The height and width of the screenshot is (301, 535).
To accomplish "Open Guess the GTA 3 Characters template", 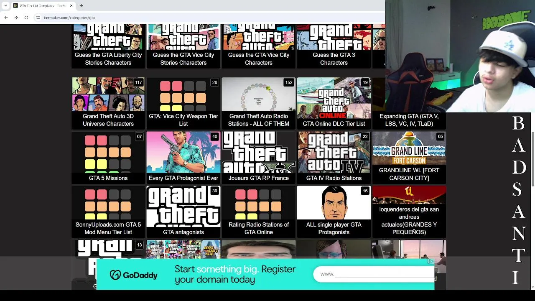I will click(334, 46).
